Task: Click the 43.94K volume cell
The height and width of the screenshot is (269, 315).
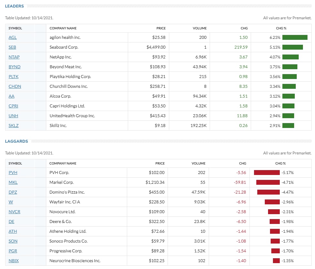Action: point(200,67)
